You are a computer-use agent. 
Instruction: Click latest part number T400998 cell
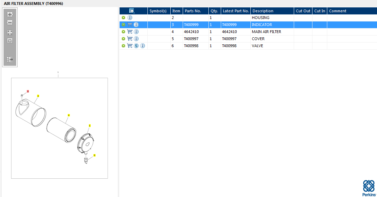point(236,46)
